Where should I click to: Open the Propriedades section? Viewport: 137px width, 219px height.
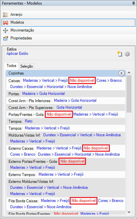coord(68,38)
